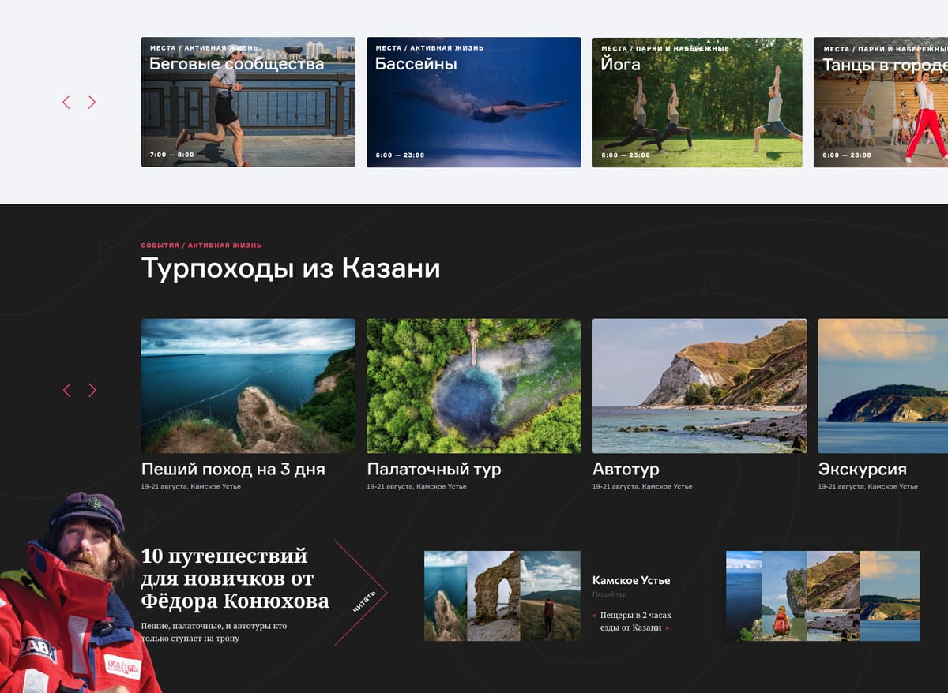Click the 7:00 — 8:00 time on running card

171,155
